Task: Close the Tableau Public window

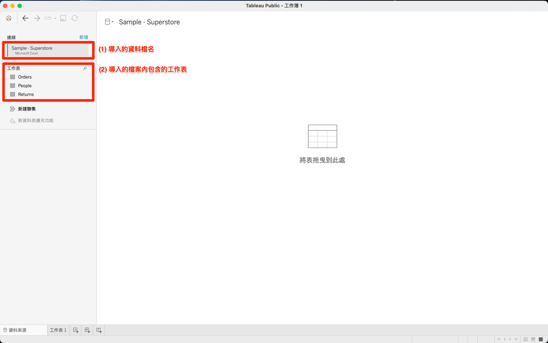Action: [5, 5]
